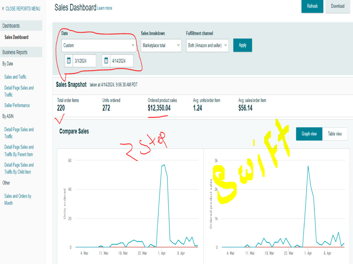Select the start date field 3/1/2024
353x264 pixels.
point(84,61)
